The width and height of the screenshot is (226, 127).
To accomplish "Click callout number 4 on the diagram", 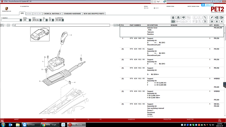I will (75, 82).
